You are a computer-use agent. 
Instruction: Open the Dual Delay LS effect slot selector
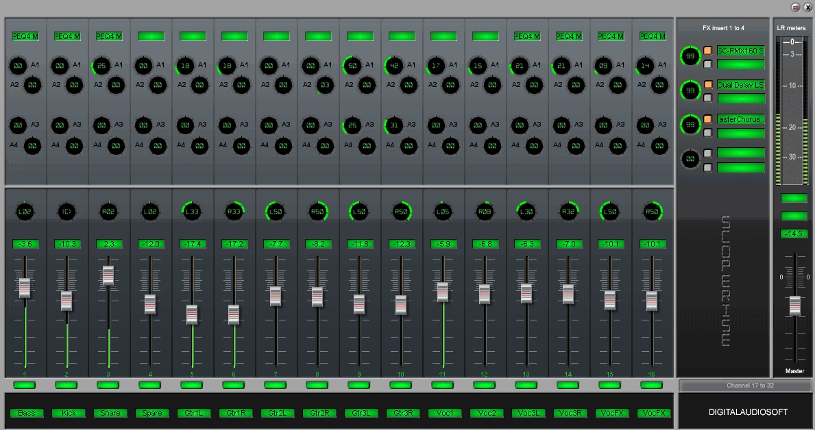(x=741, y=85)
